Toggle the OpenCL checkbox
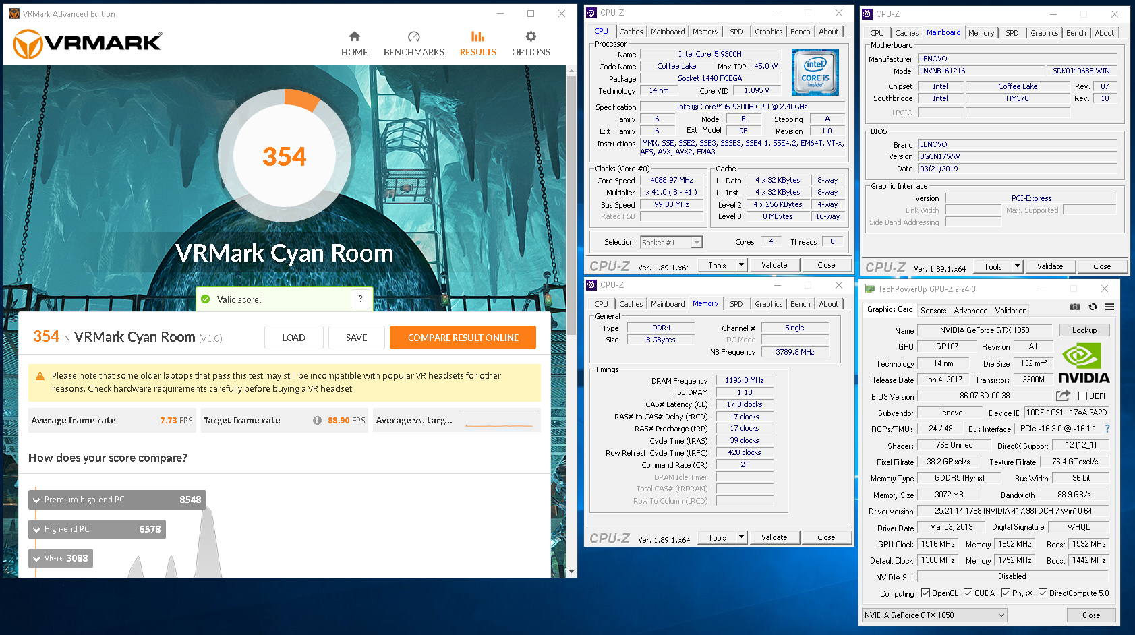Viewport: 1135px width, 635px height. pyautogui.click(x=925, y=593)
